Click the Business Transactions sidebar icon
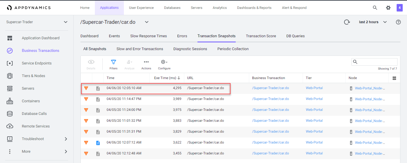Screen dimensions: 407x163 click(10, 51)
